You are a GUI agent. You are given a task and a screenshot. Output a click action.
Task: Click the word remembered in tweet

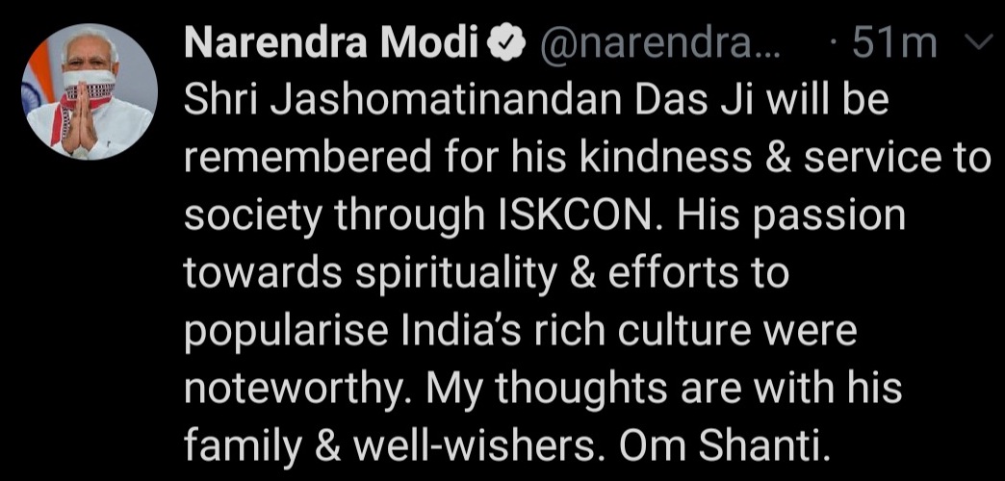pyautogui.click(x=308, y=159)
